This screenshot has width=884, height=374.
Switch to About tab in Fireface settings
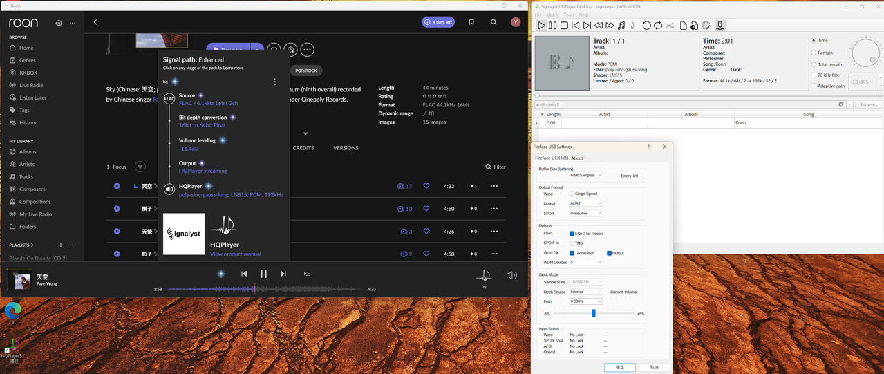pyautogui.click(x=577, y=158)
